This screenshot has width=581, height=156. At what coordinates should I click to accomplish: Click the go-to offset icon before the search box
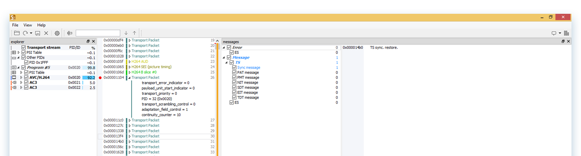pos(70,33)
